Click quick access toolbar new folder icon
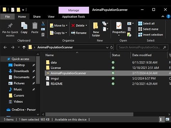The width and height of the screenshot is (171, 128). (19, 10)
